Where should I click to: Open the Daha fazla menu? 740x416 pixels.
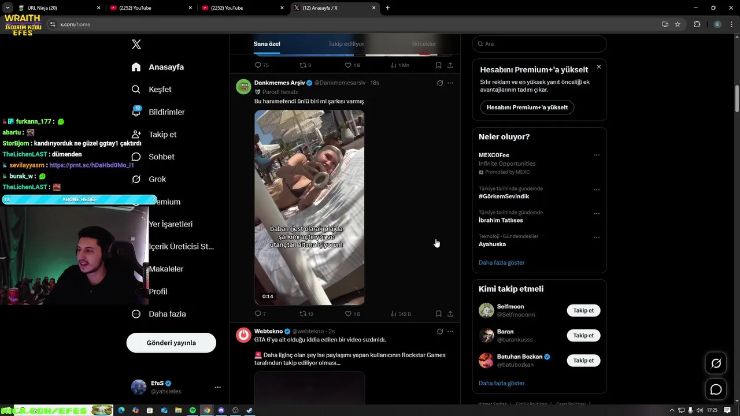[158, 314]
